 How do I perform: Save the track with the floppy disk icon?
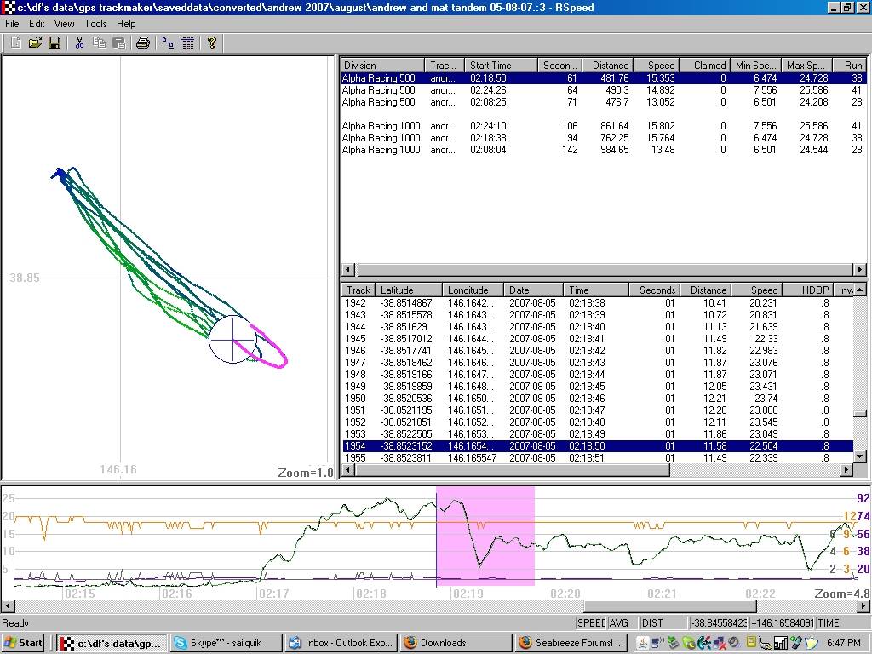(54, 43)
